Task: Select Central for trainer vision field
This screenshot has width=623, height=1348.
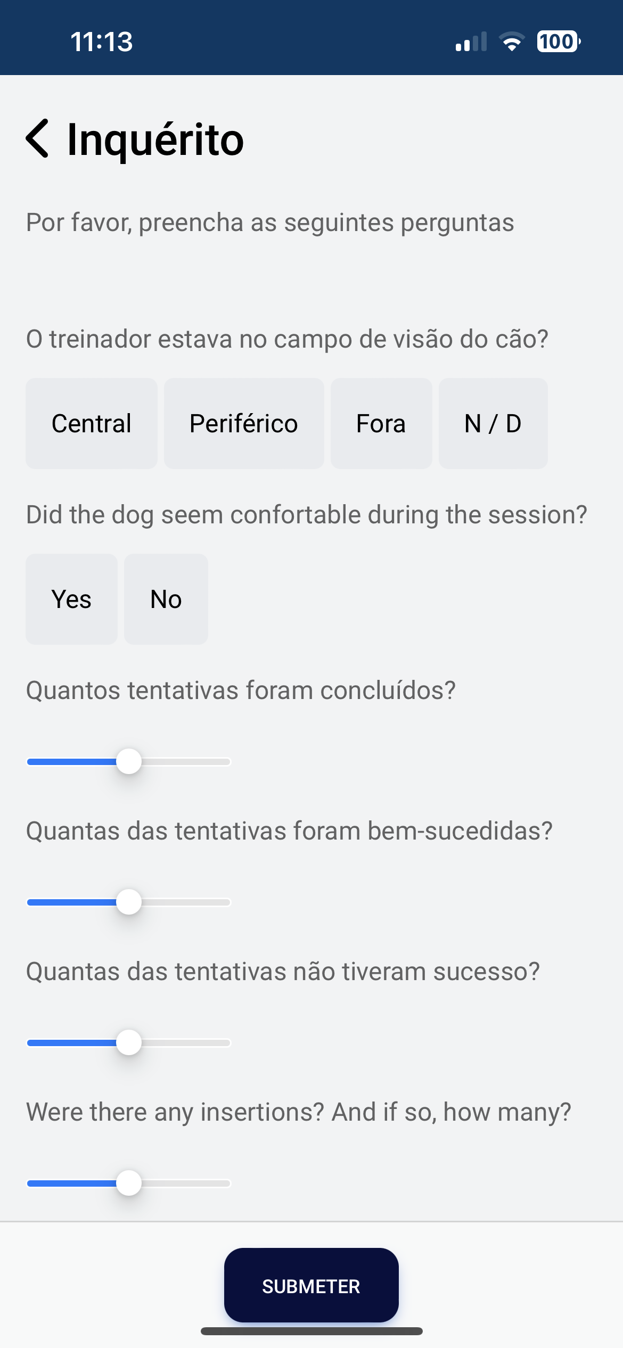Action: pos(92,424)
